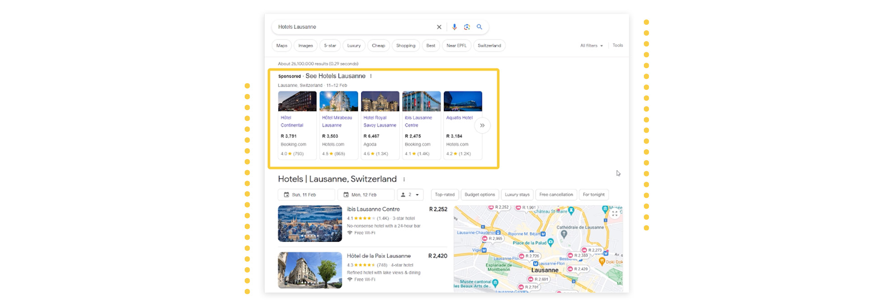This screenshot has height=307, width=894.
Task: Click the Hôtel de la Paix listing photo
Action: pyautogui.click(x=310, y=270)
